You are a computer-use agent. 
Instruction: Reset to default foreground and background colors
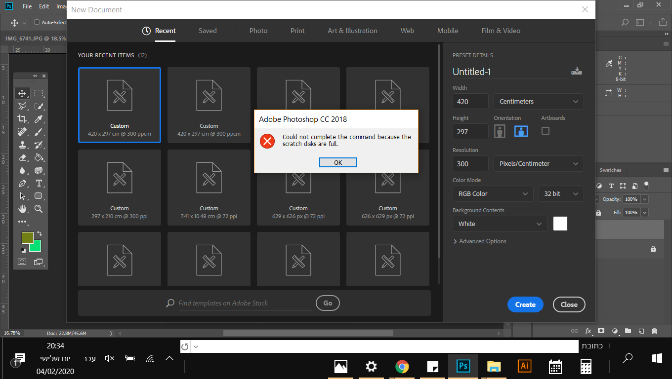click(x=23, y=250)
